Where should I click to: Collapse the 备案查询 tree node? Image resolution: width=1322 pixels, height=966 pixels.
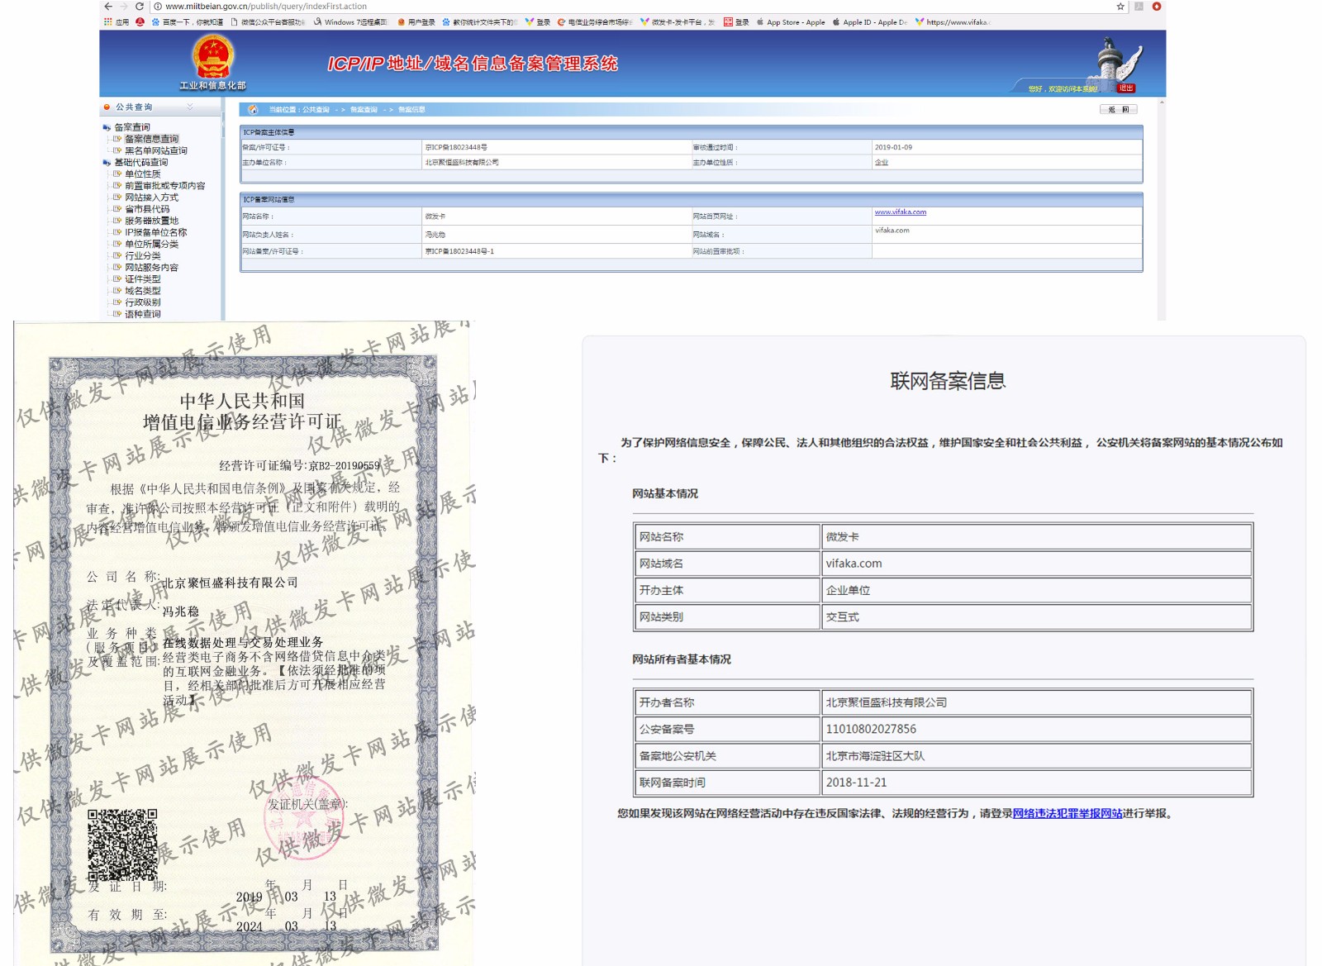coord(107,127)
